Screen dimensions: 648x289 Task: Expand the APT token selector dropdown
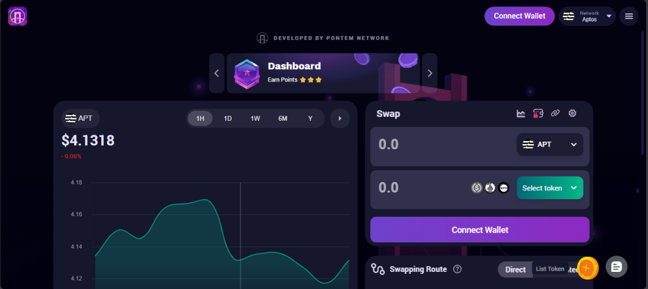(549, 144)
